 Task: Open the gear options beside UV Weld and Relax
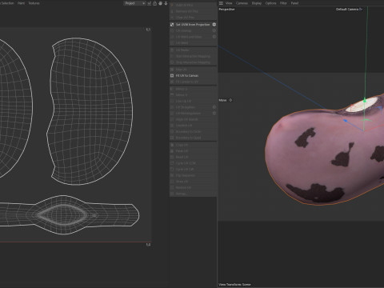coord(214,37)
